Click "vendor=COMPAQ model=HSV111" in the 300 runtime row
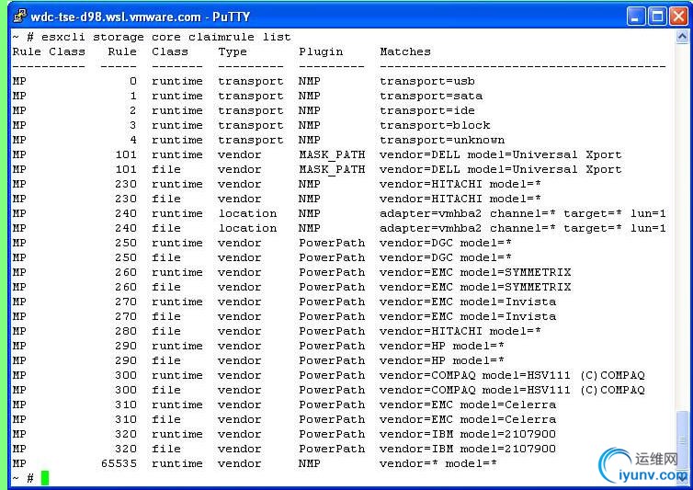The height and width of the screenshot is (490, 693). (x=475, y=375)
